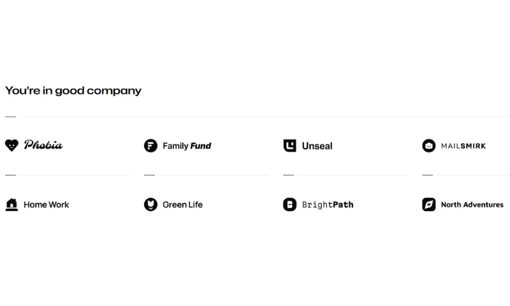Open the Phobia script wordmark
This screenshot has height=306, width=510.
click(43, 145)
